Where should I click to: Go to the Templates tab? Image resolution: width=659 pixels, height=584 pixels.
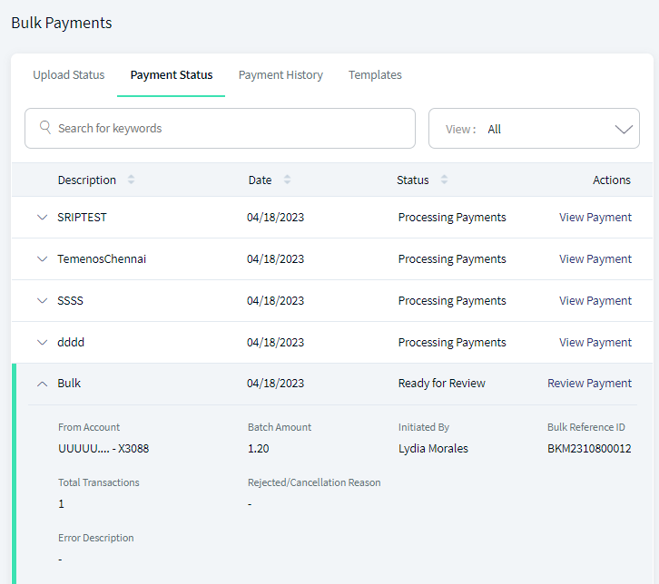[x=375, y=74]
